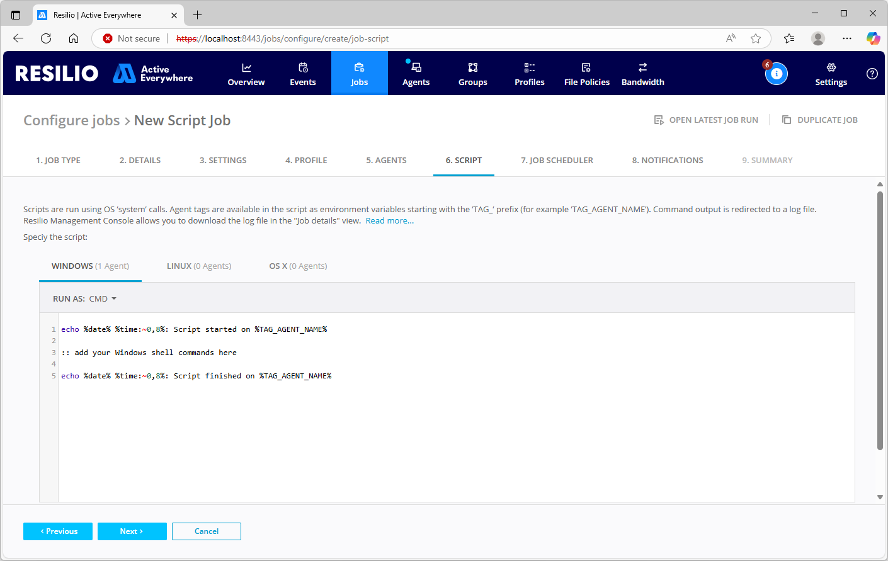Click the Cancel button
The image size is (888, 561).
(x=207, y=531)
